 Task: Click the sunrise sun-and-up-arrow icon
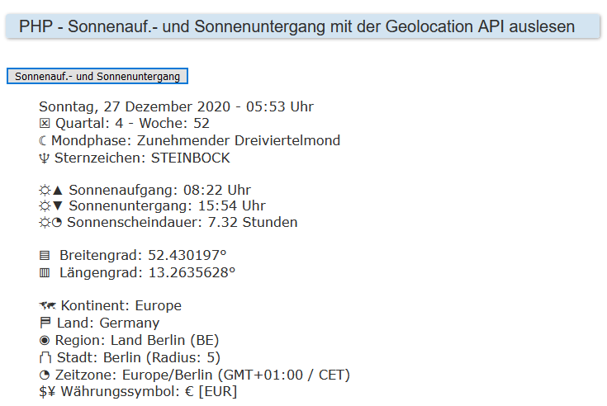click(51, 190)
